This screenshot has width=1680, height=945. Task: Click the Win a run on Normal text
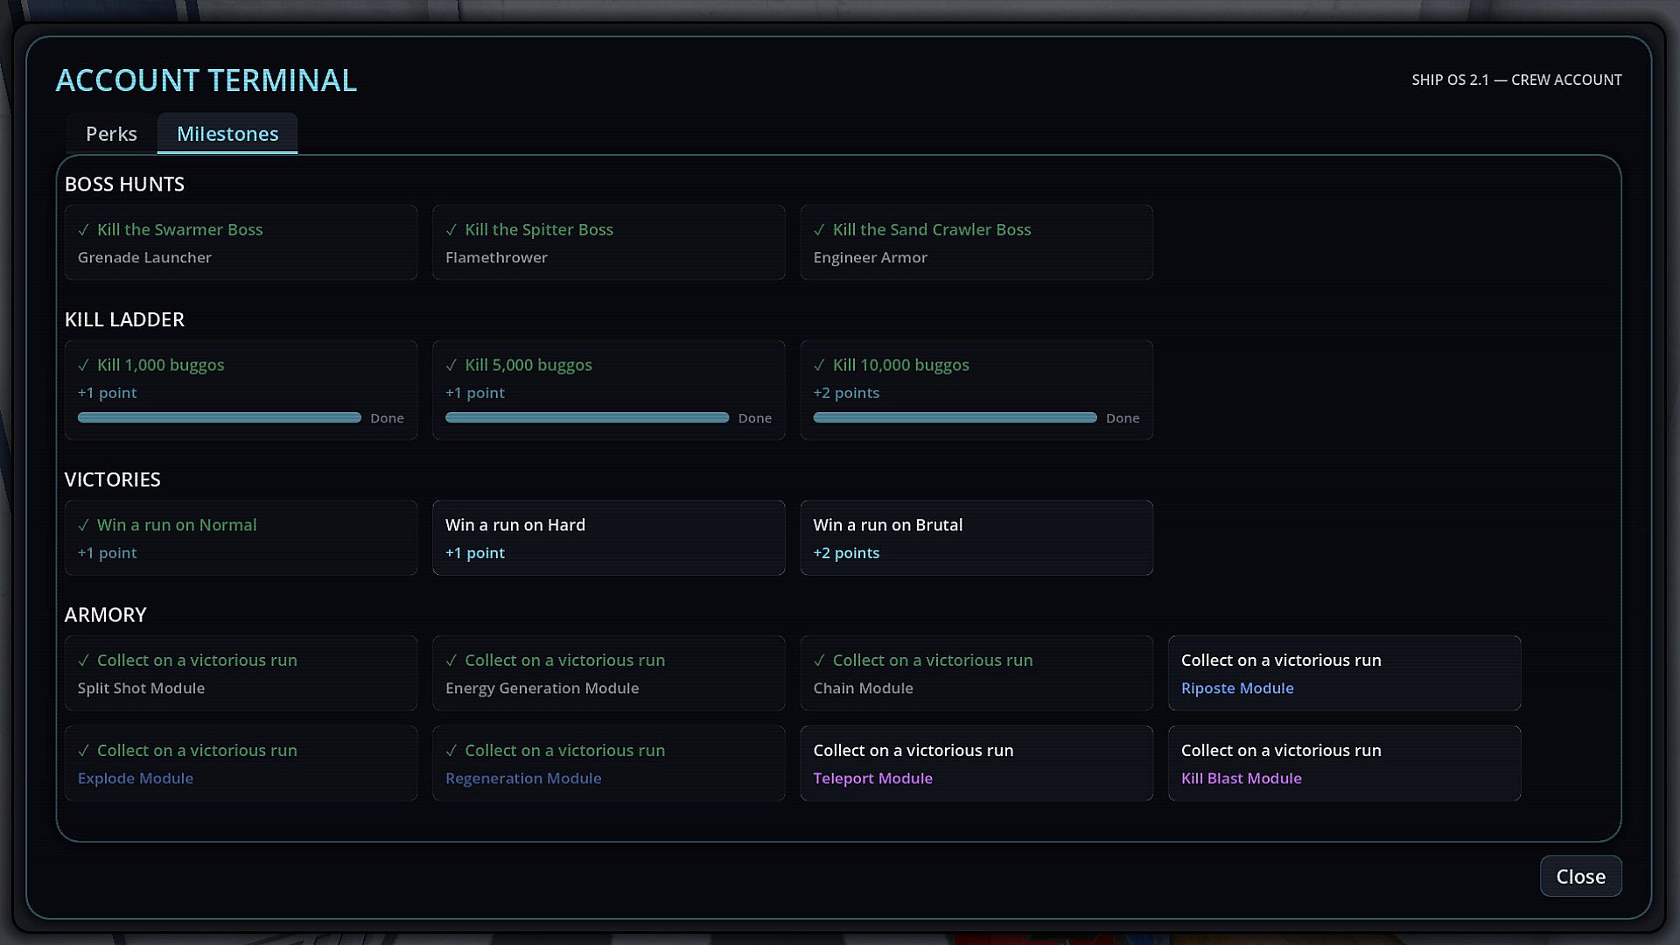[x=177, y=525]
